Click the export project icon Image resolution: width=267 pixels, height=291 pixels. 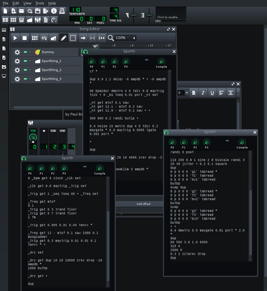tap(45, 11)
